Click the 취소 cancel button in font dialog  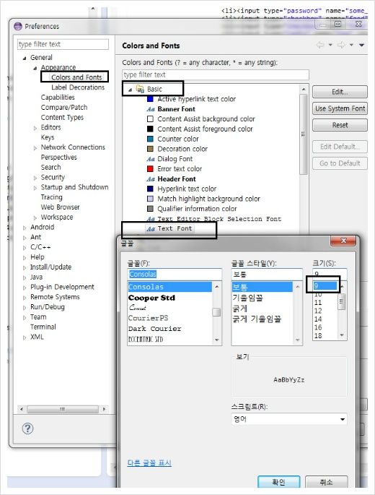(x=326, y=482)
